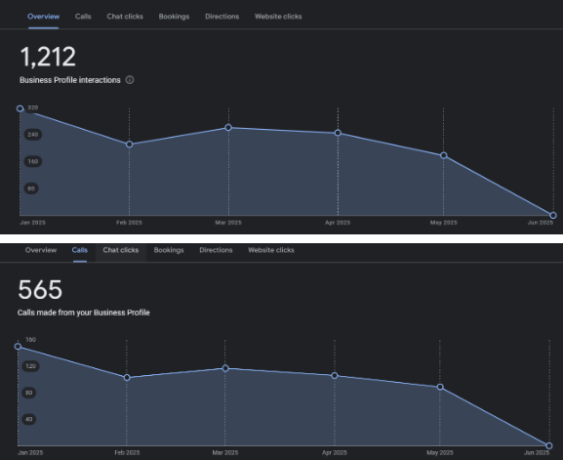Click the active Calls tab in bottom panel
The height and width of the screenshot is (460, 563).
(80, 250)
